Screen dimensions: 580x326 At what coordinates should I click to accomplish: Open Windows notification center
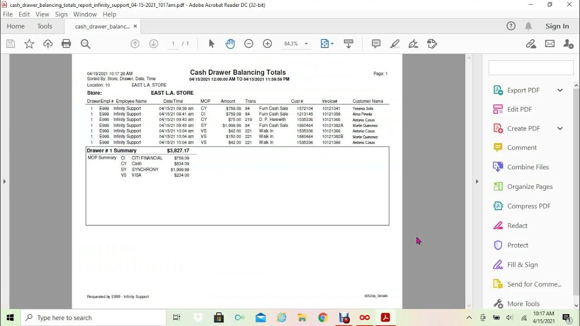click(x=566, y=317)
